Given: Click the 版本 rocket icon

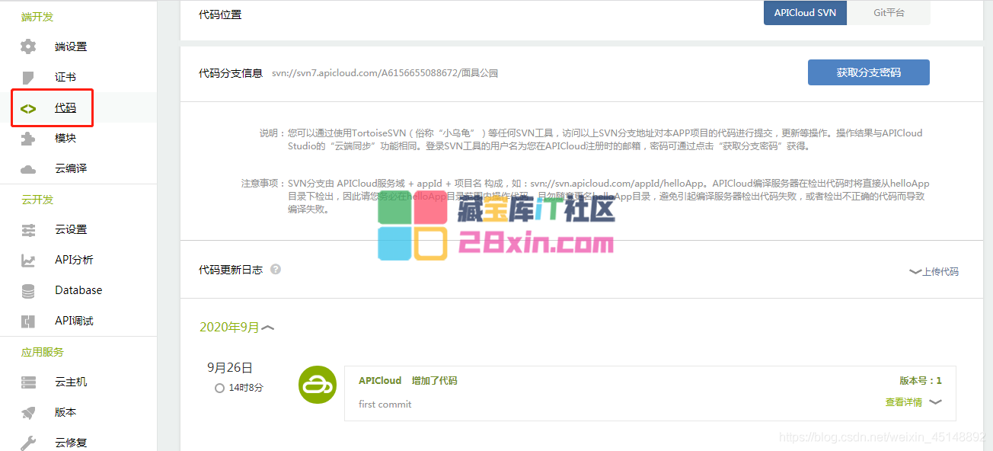Looking at the screenshot, I should click(x=28, y=412).
